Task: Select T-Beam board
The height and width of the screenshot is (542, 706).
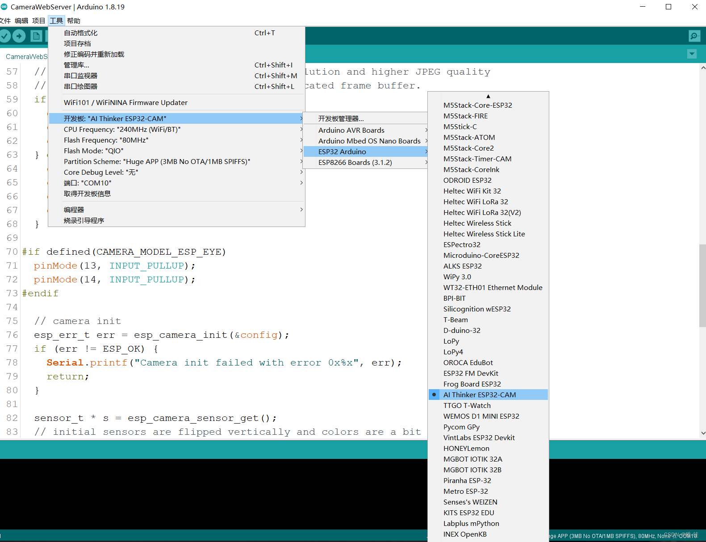Action: (x=488, y=319)
